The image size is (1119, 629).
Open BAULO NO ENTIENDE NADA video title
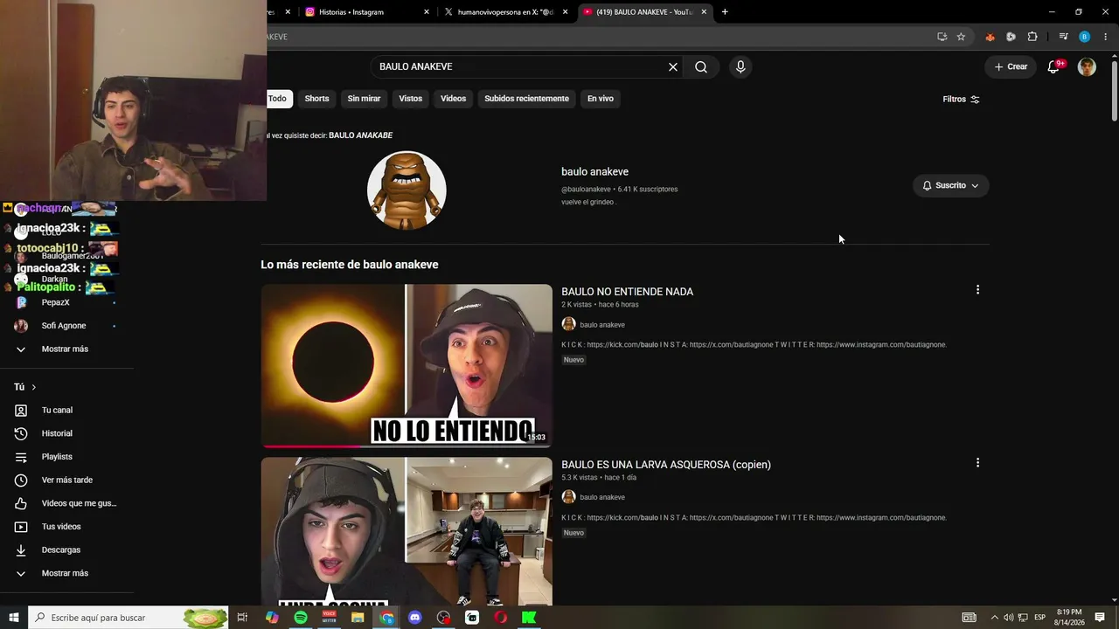627,292
